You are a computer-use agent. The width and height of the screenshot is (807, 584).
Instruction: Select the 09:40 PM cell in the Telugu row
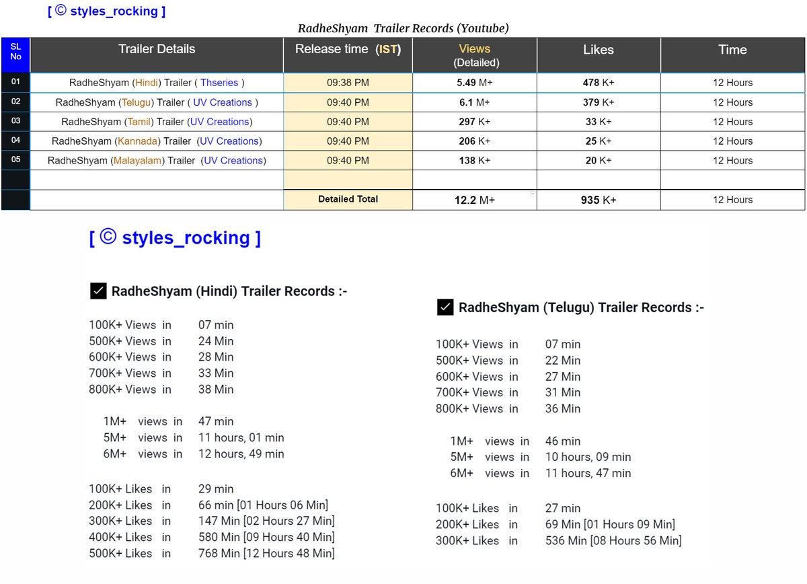tap(348, 102)
